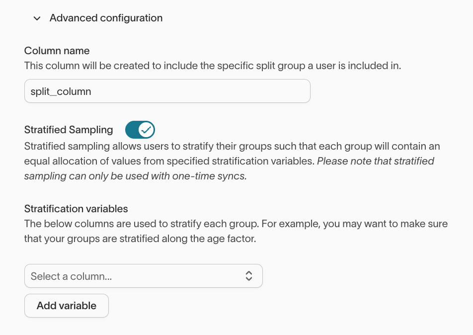
Task: Collapse the Advanced configuration chevron
Action: tap(36, 18)
